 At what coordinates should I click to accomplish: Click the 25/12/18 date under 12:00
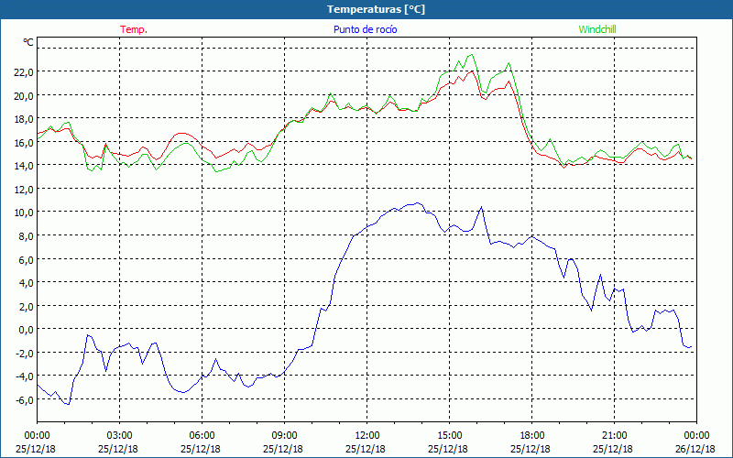point(366,449)
